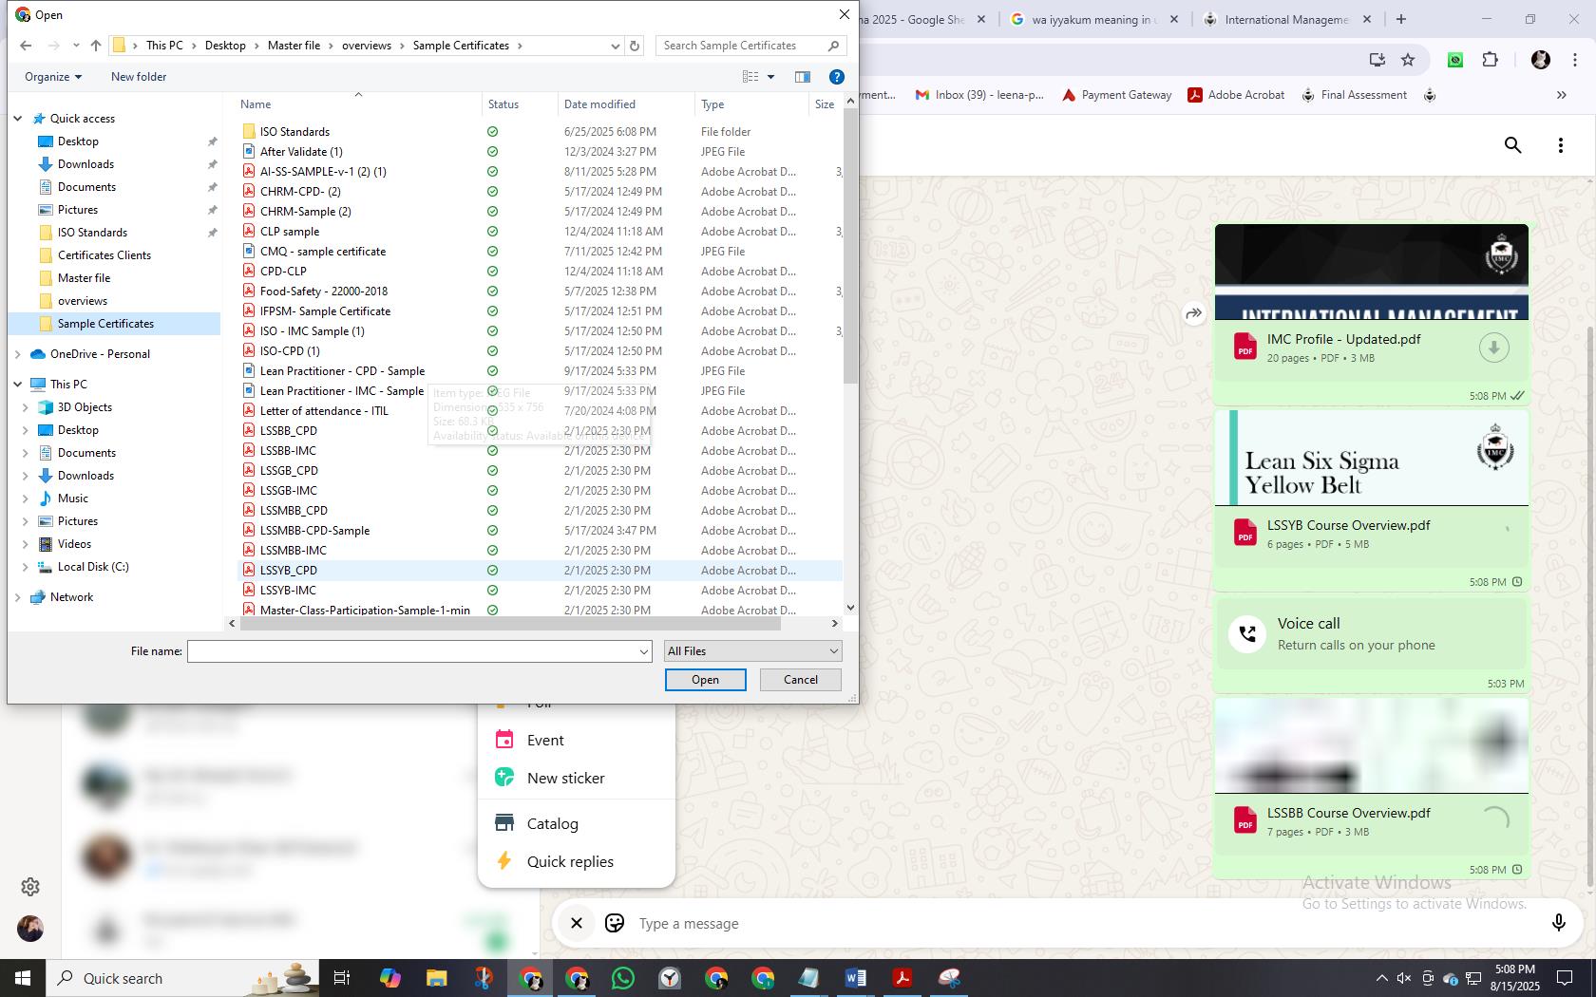Screen dimensions: 1596x997
Task: Open the Help icon in Open dialog
Action: tap(837, 77)
